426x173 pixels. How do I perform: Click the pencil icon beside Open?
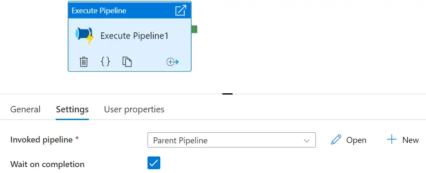(x=336, y=140)
